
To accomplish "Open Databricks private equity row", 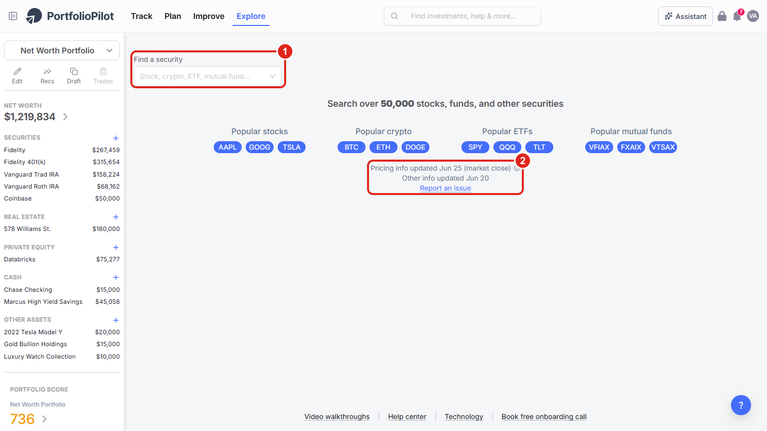I will (x=62, y=259).
